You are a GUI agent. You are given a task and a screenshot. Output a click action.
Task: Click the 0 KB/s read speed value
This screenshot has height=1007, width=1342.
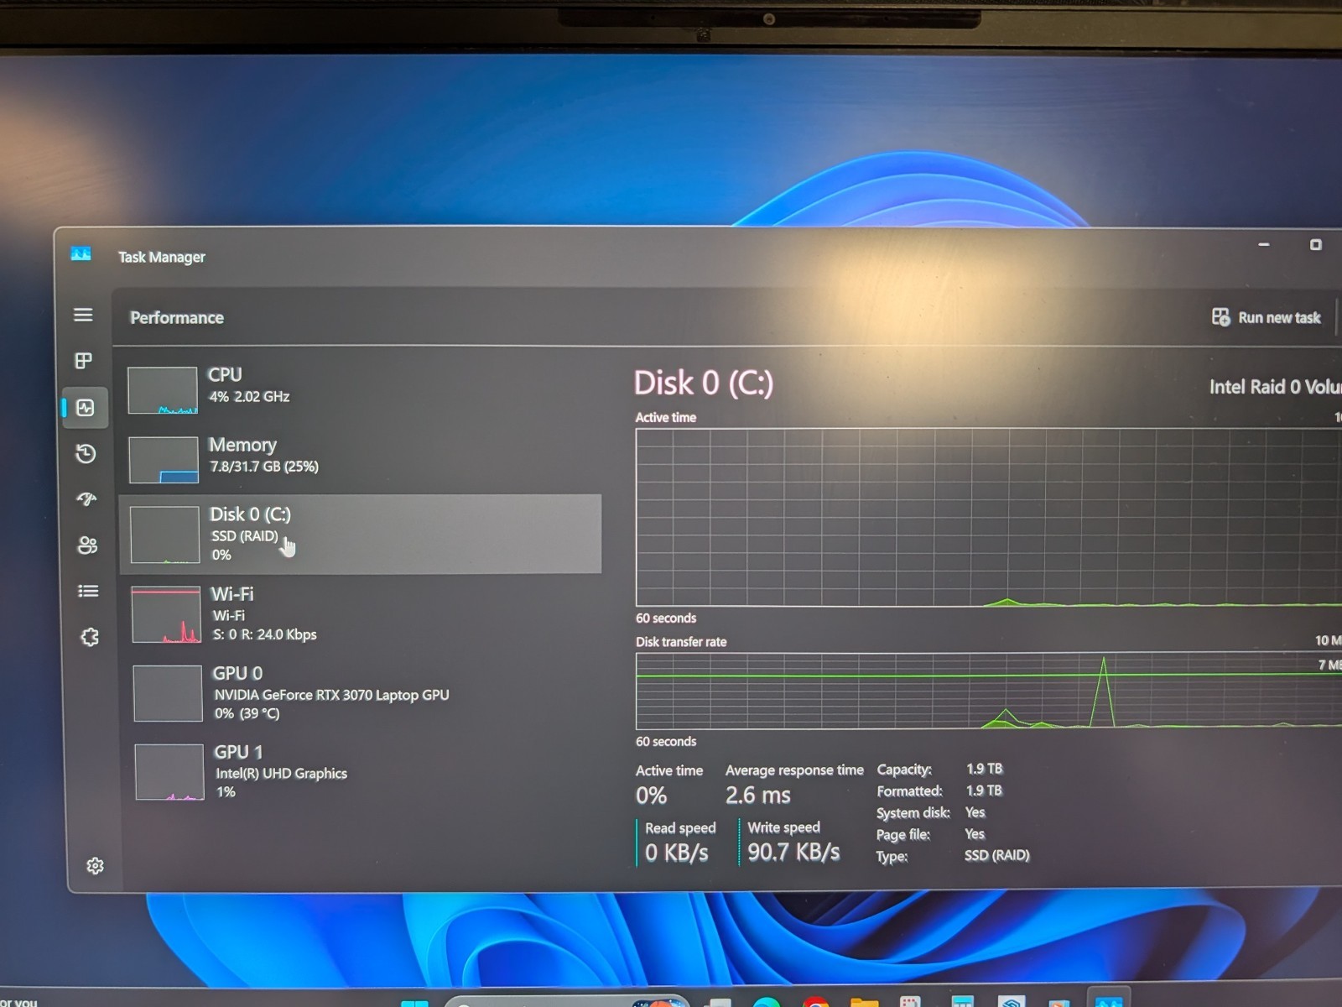[677, 853]
